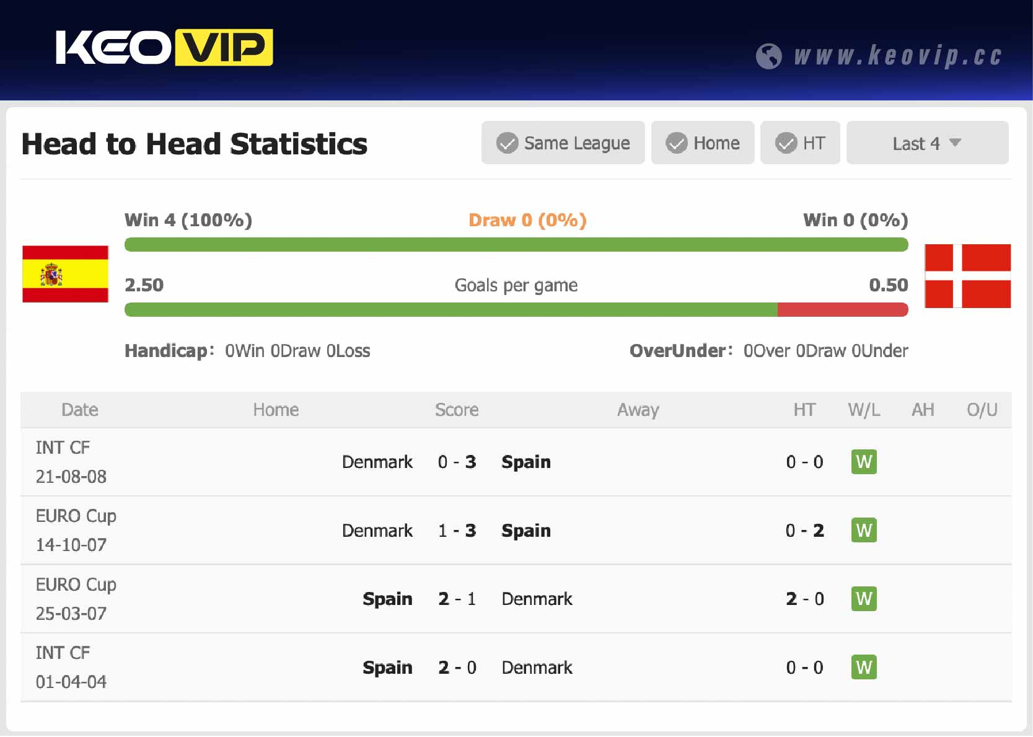The image size is (1033, 737).
Task: Click the AH column header
Action: point(923,410)
